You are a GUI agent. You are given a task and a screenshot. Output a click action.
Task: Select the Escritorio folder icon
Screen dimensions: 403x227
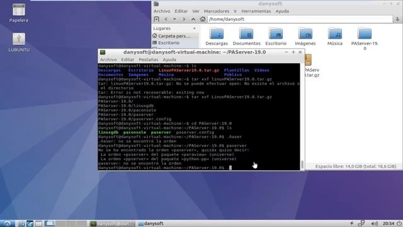(276, 37)
